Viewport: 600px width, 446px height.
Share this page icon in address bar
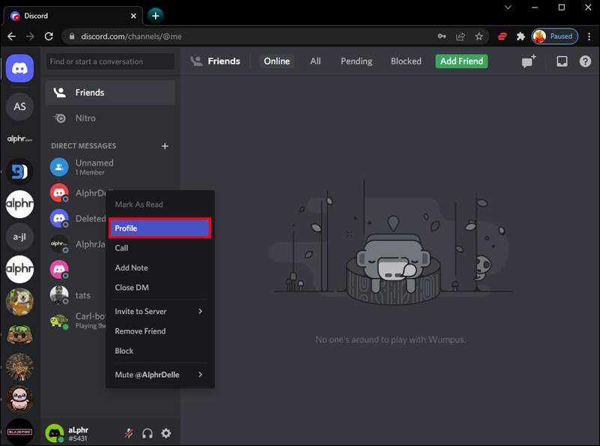[461, 37]
